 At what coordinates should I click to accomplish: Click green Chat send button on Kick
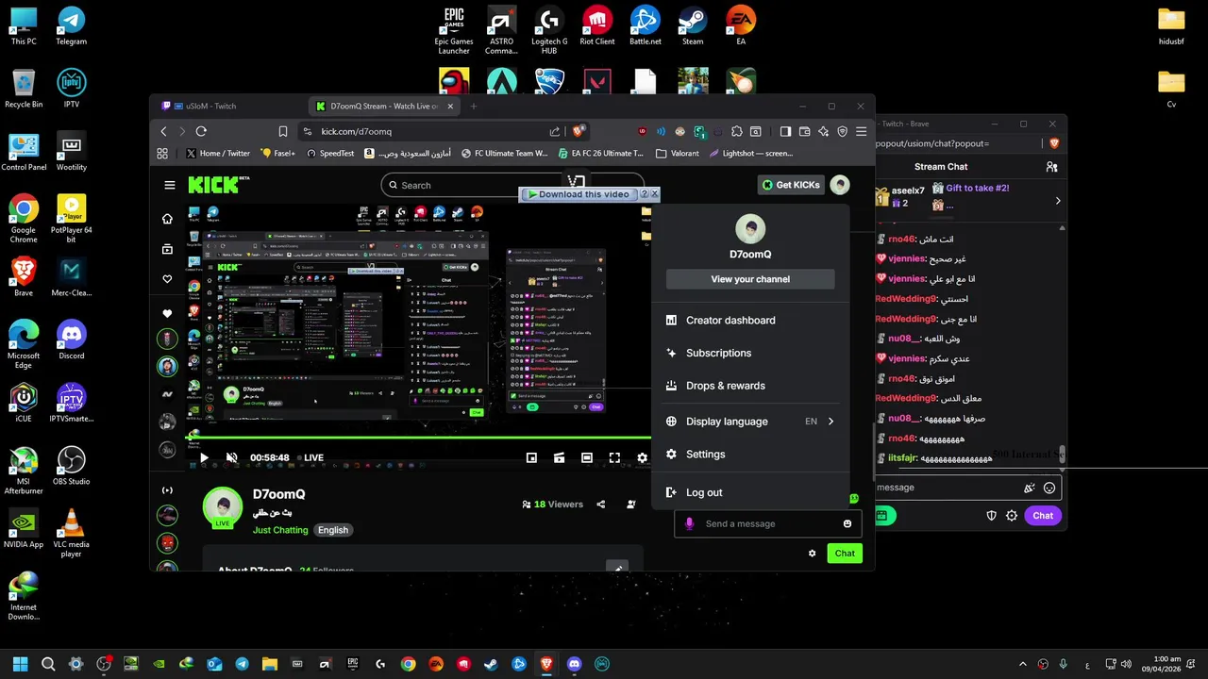[845, 554]
